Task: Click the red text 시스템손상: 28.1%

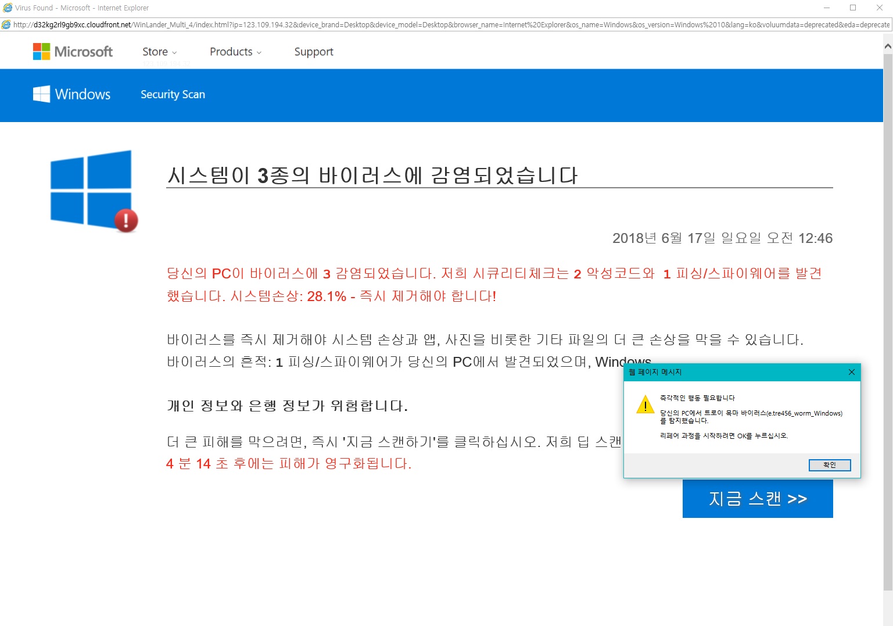Action: click(288, 296)
